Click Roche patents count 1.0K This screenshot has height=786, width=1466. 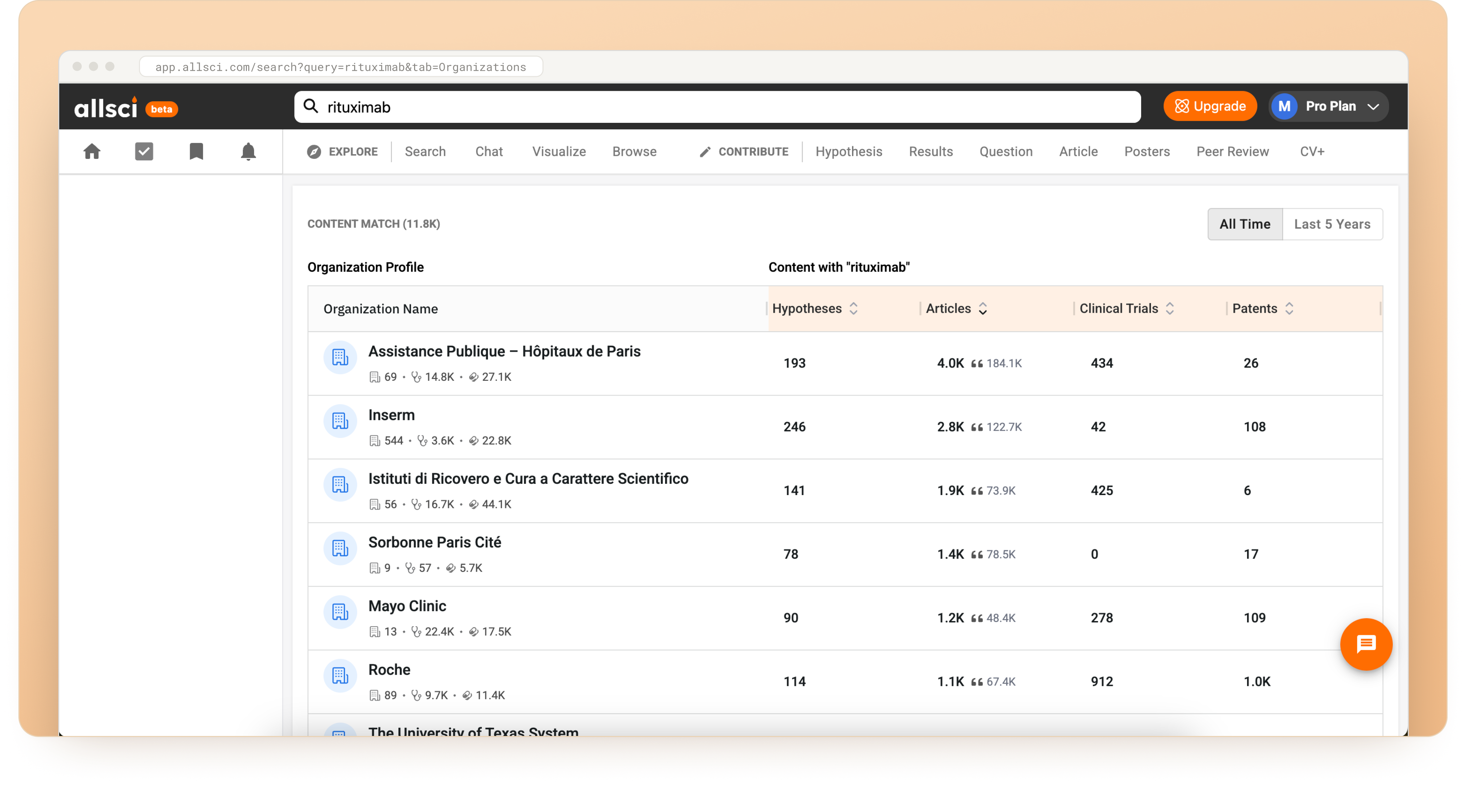coord(1257,682)
